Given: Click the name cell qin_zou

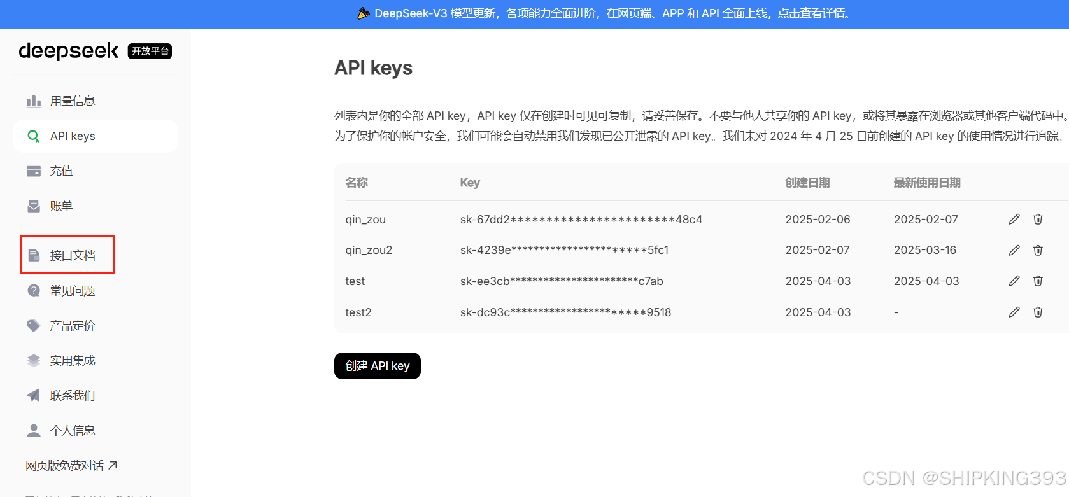Looking at the screenshot, I should (x=365, y=220).
